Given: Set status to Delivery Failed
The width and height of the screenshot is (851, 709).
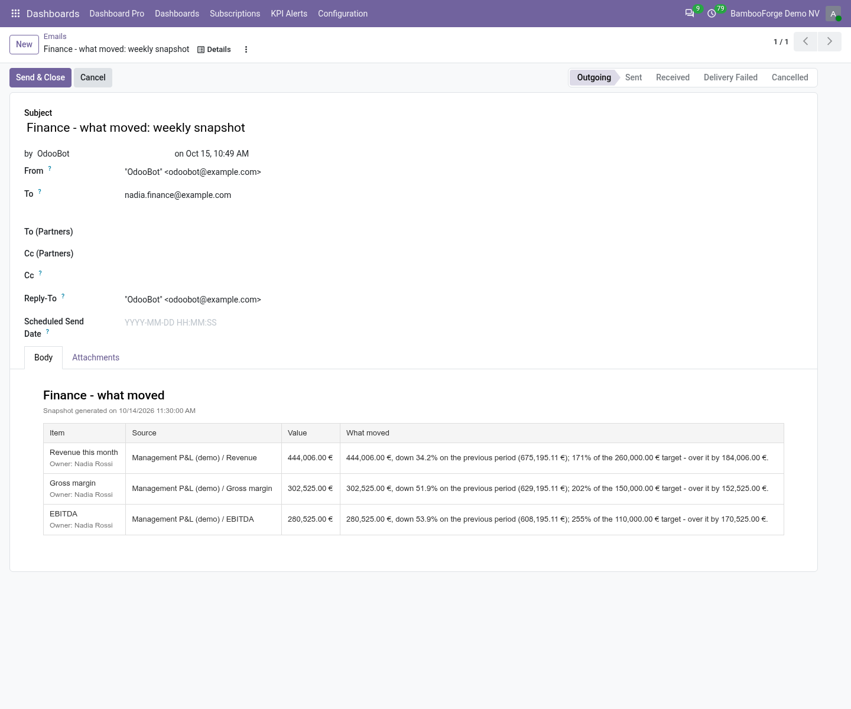Looking at the screenshot, I should point(730,77).
